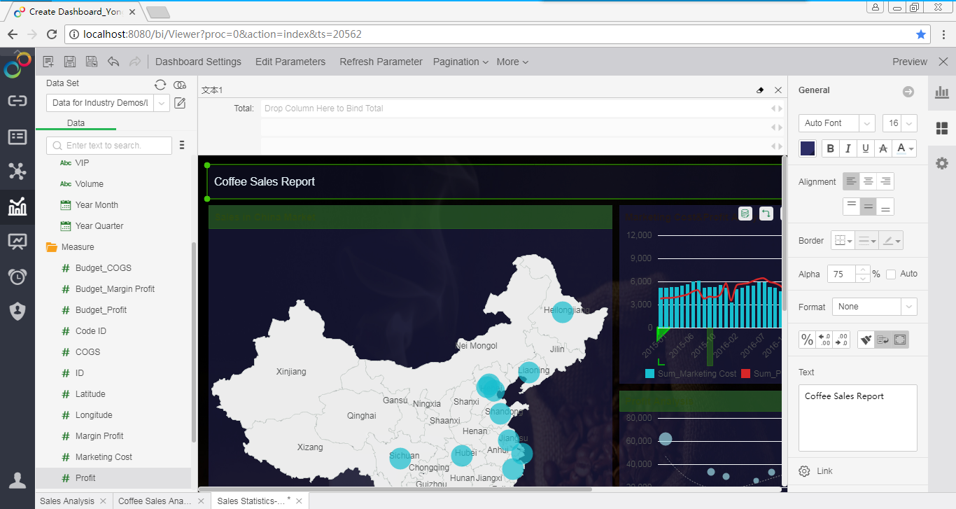Bookmark this page with the star
Viewport: 956px width, 509px height.
tap(921, 34)
